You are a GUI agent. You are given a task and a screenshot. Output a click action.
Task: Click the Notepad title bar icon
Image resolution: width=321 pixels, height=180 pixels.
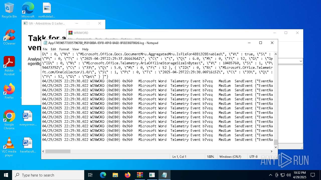(x=45, y=43)
